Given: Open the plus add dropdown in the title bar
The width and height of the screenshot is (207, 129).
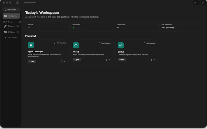Looking at the screenshot, I should coord(196,3).
